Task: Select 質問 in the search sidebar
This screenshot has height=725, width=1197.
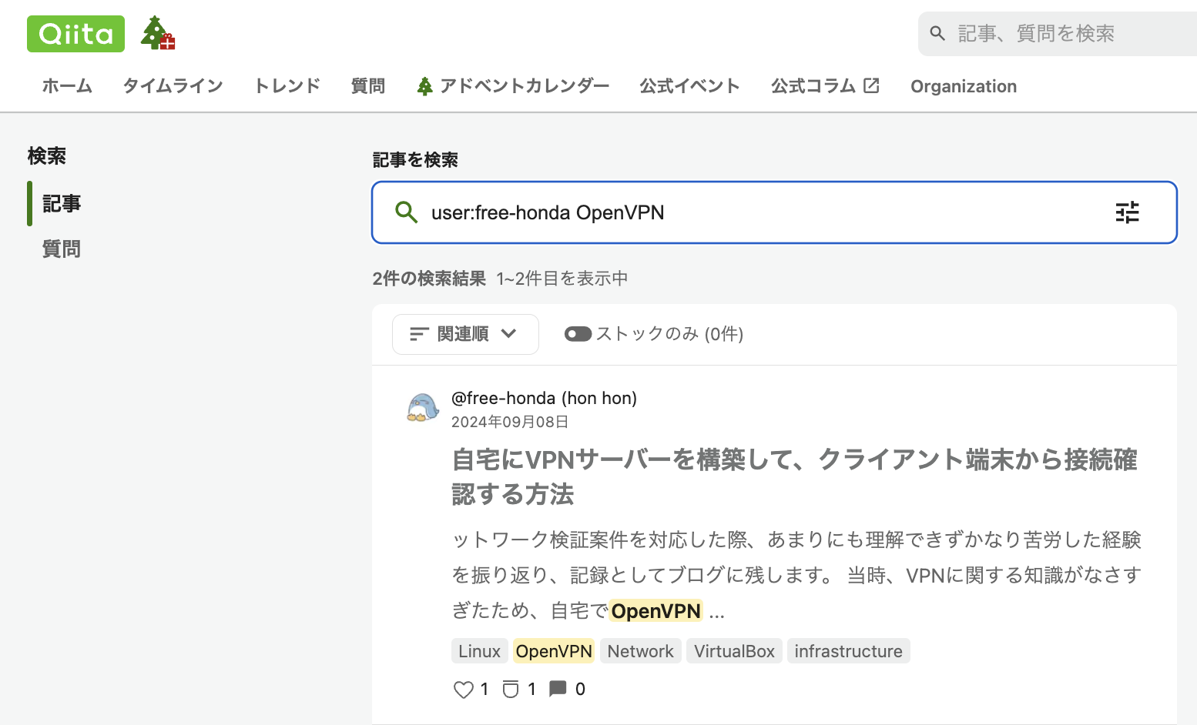Action: coord(61,248)
